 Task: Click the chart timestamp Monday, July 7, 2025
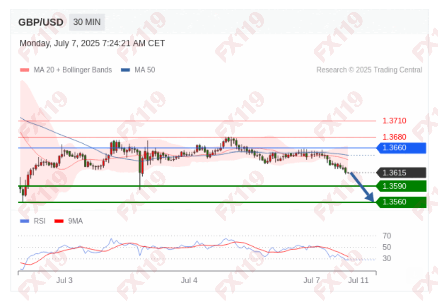(92, 43)
